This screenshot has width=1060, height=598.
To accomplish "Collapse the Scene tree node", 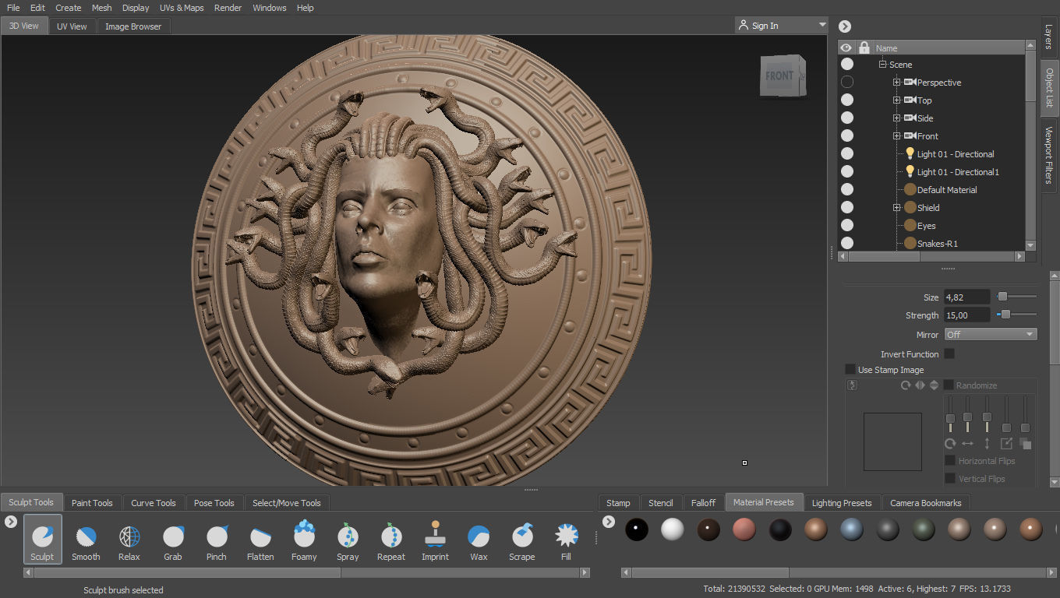I will coord(883,65).
